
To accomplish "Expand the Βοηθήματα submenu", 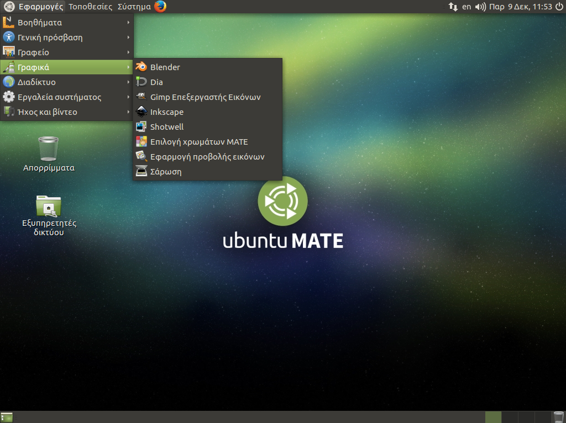I will [40, 23].
